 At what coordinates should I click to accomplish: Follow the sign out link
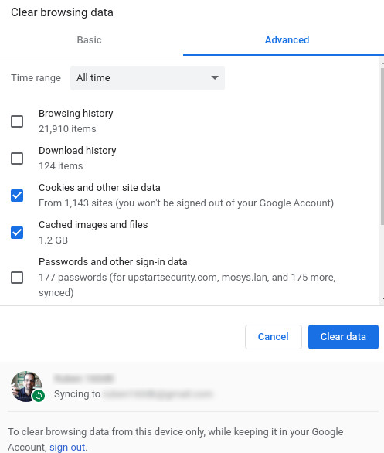click(67, 448)
